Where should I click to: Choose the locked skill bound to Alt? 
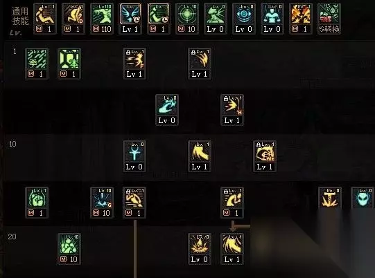click(x=265, y=156)
